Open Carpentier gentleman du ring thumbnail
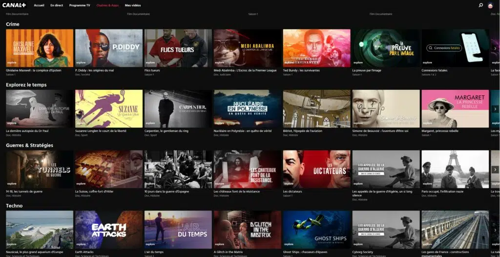500x257 pixels. (178, 109)
